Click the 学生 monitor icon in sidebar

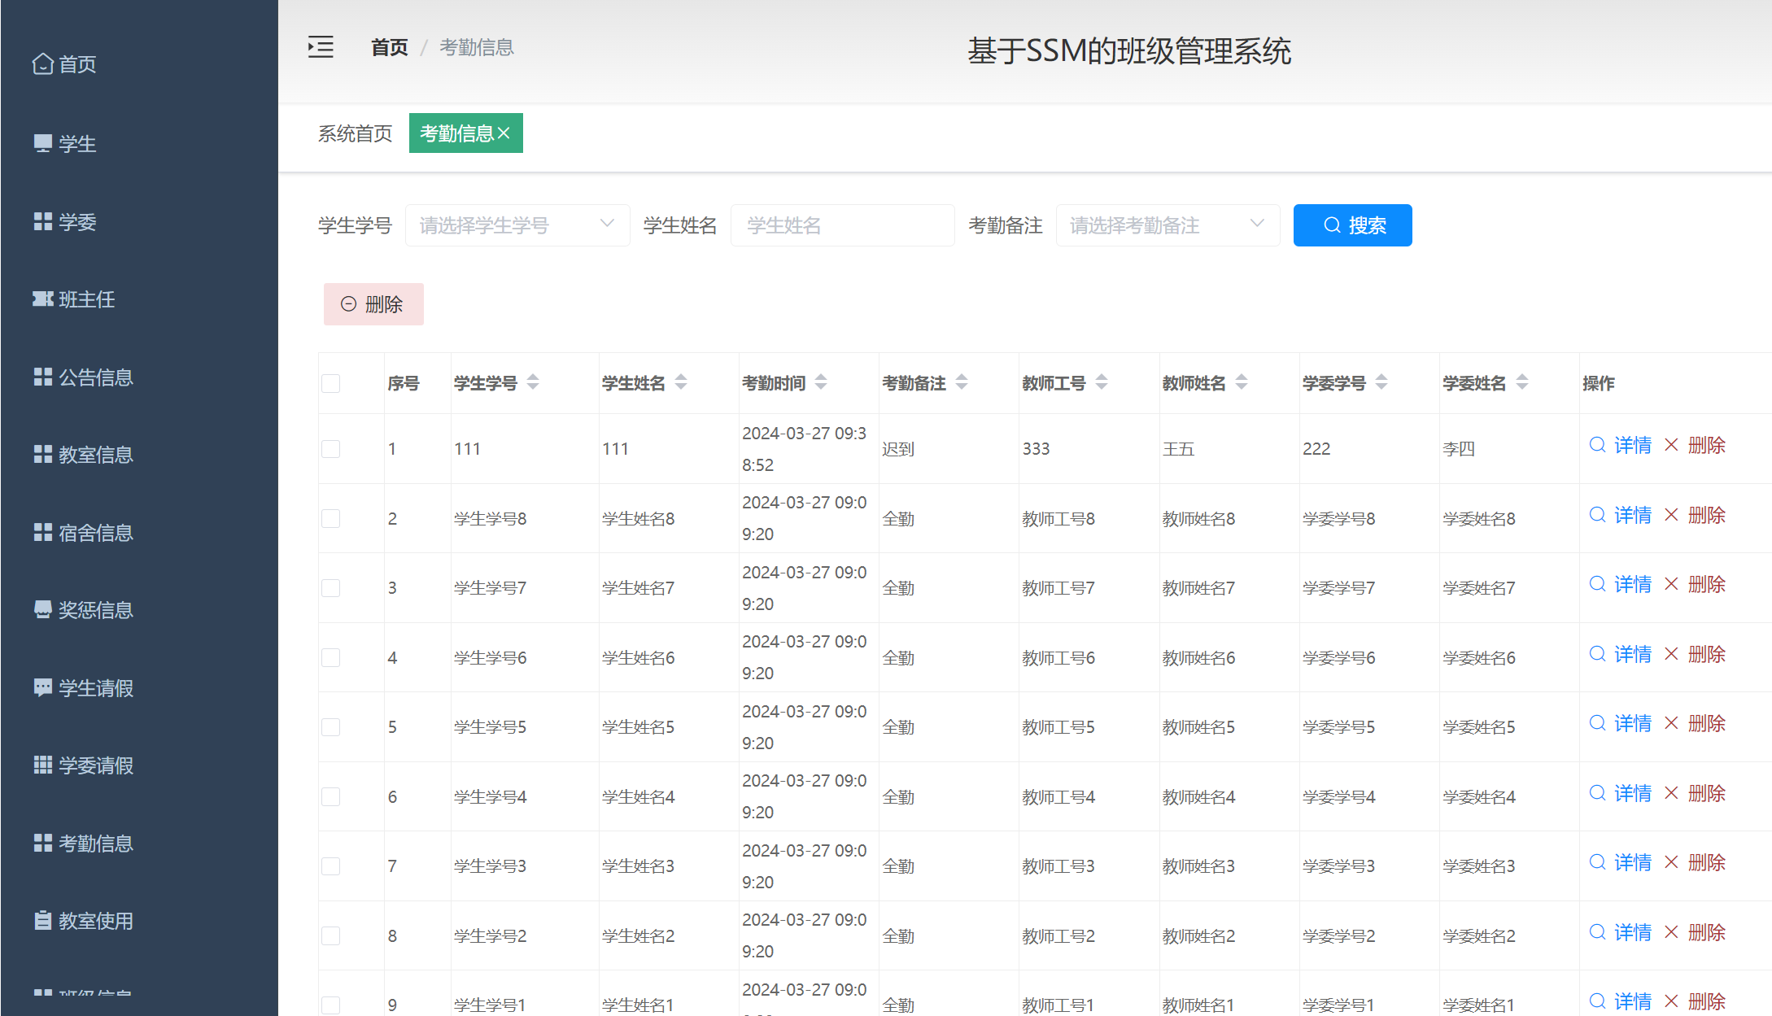point(43,143)
